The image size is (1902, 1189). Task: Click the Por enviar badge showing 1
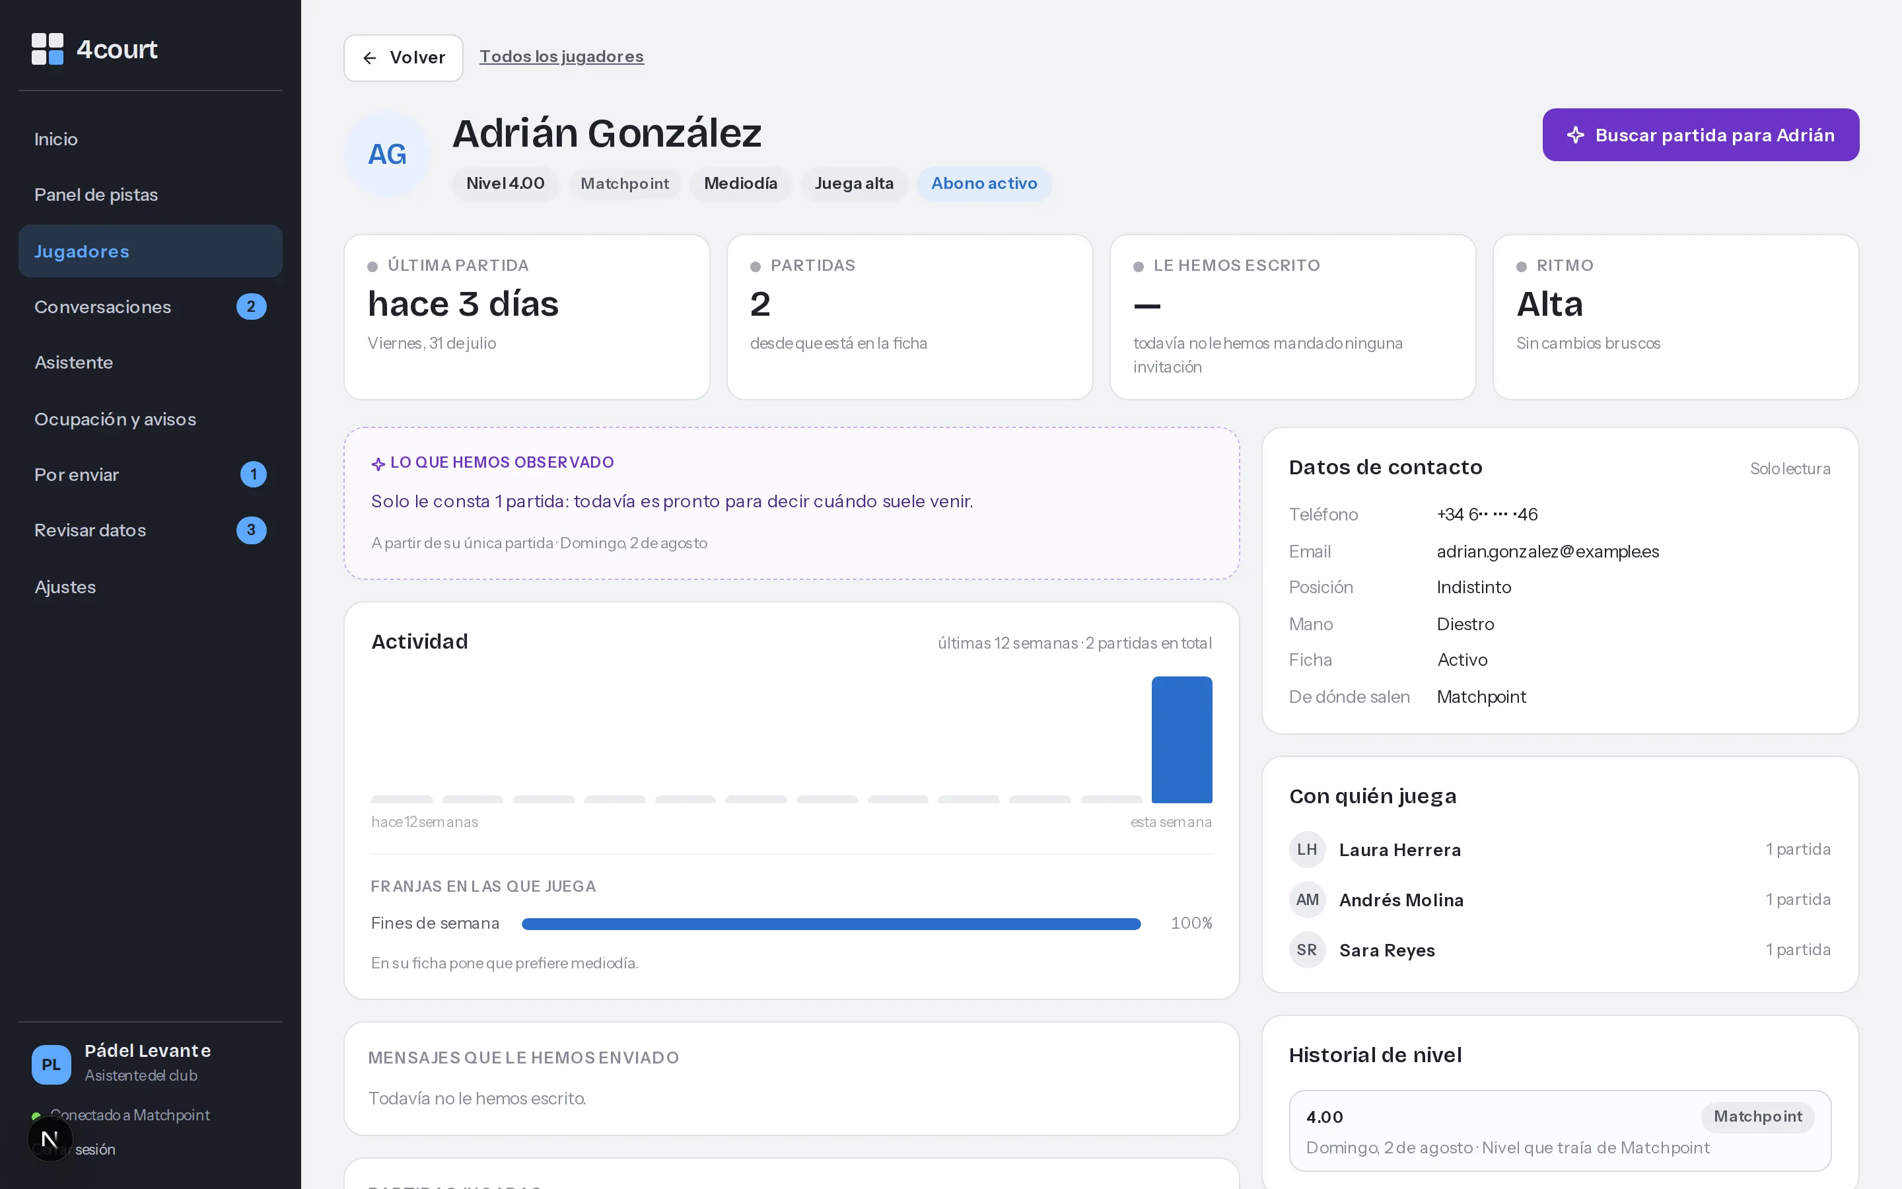click(x=253, y=474)
